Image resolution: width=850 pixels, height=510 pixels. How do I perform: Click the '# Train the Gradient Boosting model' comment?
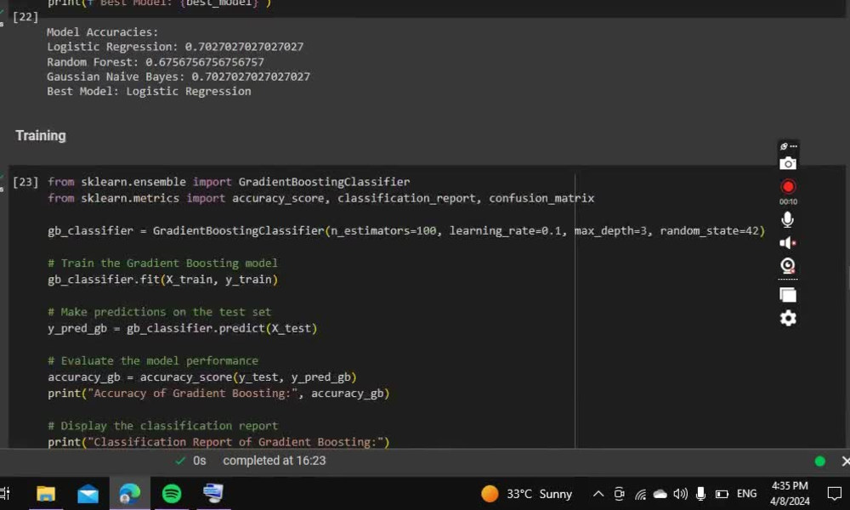click(162, 263)
